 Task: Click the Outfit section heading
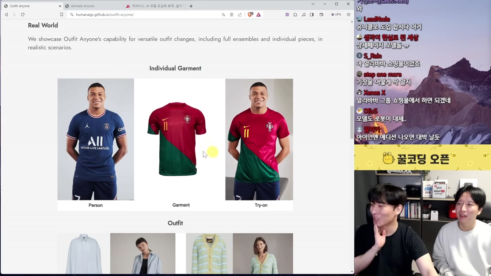[x=175, y=223]
